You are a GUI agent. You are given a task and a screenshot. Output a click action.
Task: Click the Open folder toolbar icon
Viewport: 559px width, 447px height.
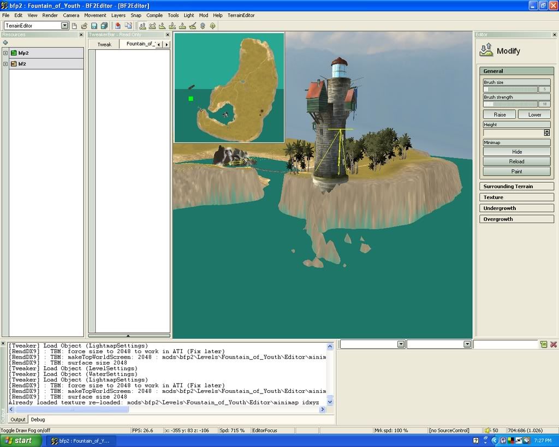(84, 26)
